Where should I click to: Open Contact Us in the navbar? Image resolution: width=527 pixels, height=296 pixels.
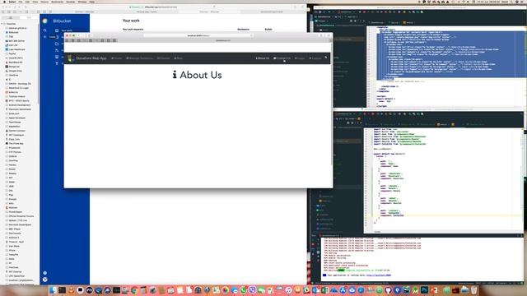[x=282, y=58]
